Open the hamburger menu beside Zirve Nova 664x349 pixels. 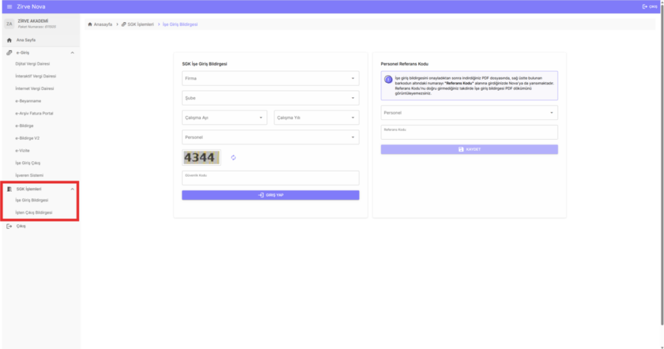pyautogui.click(x=9, y=6)
